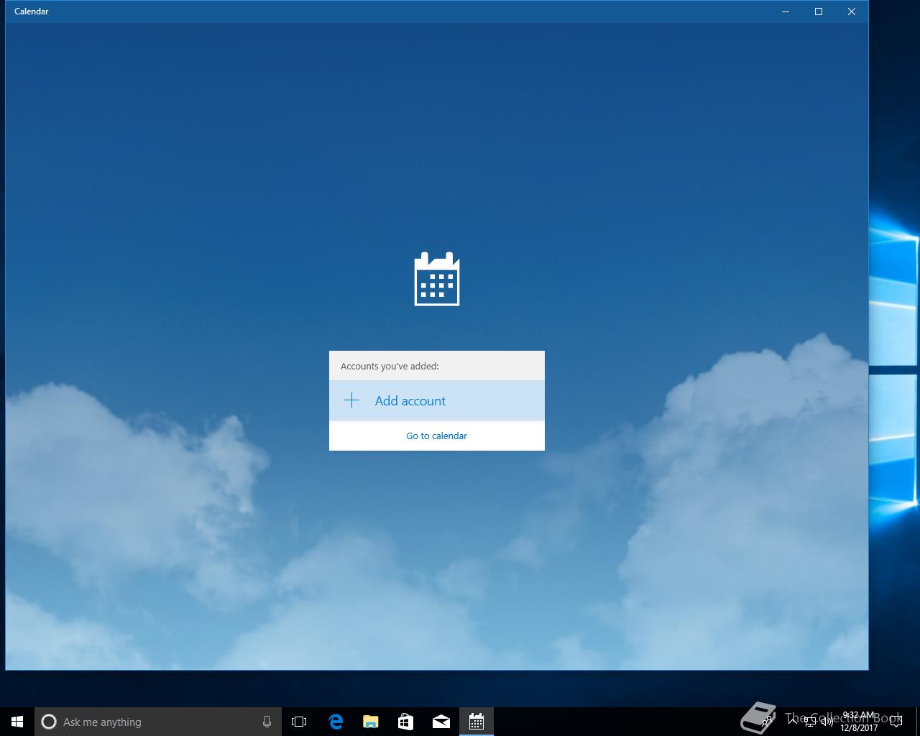The width and height of the screenshot is (920, 736).
Task: Open the Mail app from the taskbar
Action: click(441, 722)
